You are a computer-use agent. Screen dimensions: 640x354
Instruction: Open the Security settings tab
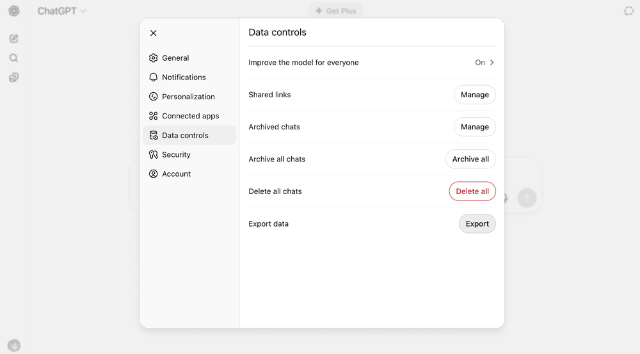[176, 155]
